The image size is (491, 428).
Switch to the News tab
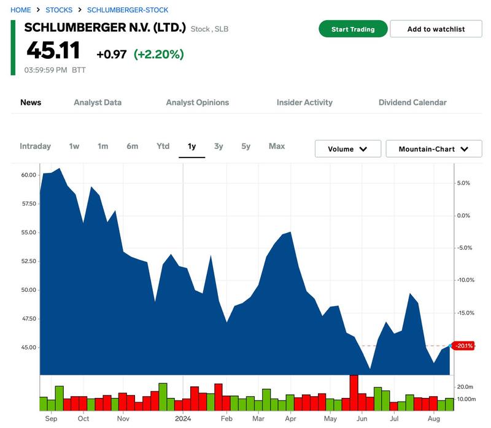31,102
